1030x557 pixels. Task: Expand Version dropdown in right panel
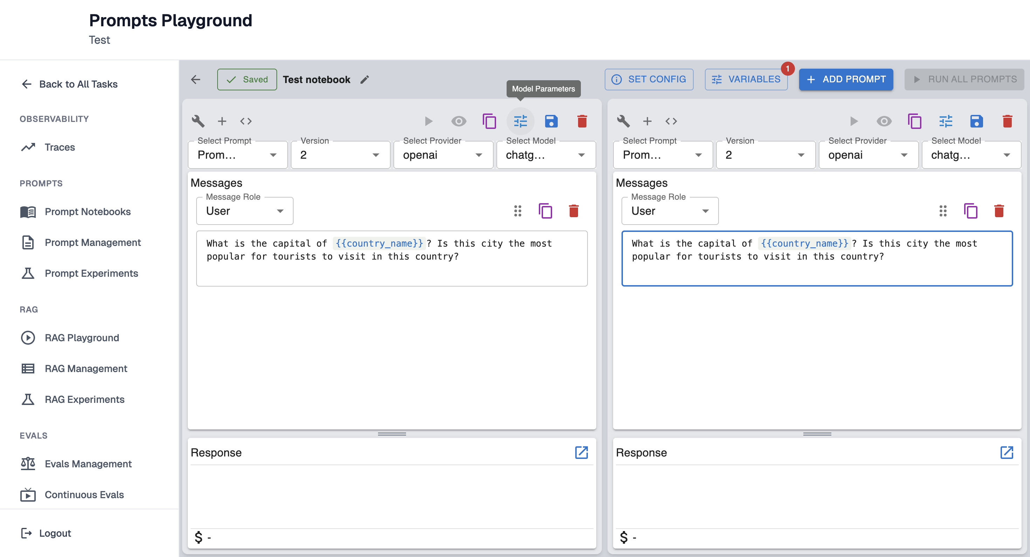tap(765, 155)
